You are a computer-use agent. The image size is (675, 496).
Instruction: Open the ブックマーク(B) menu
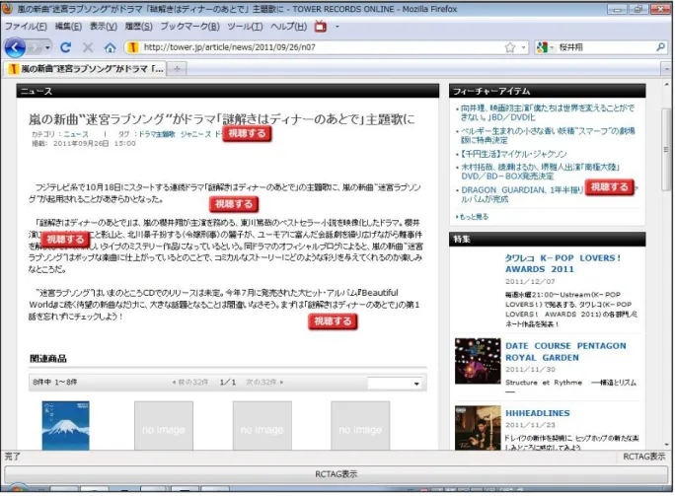tap(189, 27)
